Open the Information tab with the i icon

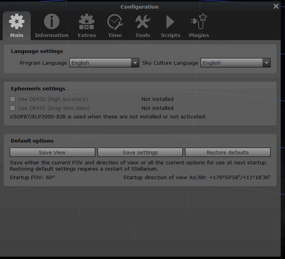pyautogui.click(x=52, y=26)
